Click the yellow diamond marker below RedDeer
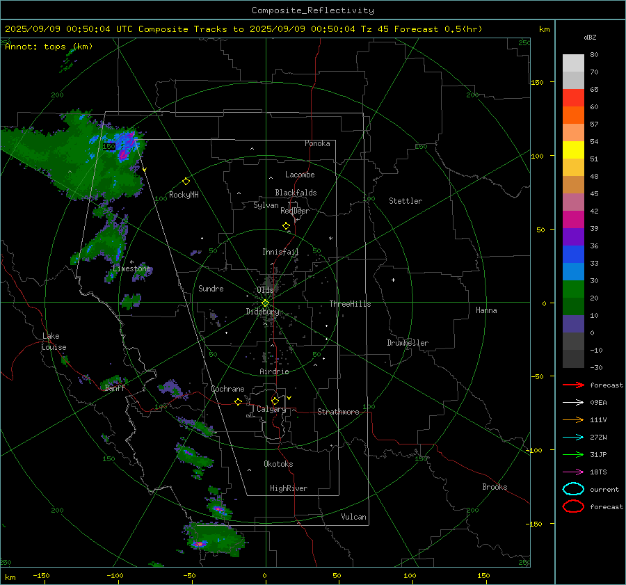Image resolution: width=626 pixels, height=585 pixels. click(x=287, y=226)
